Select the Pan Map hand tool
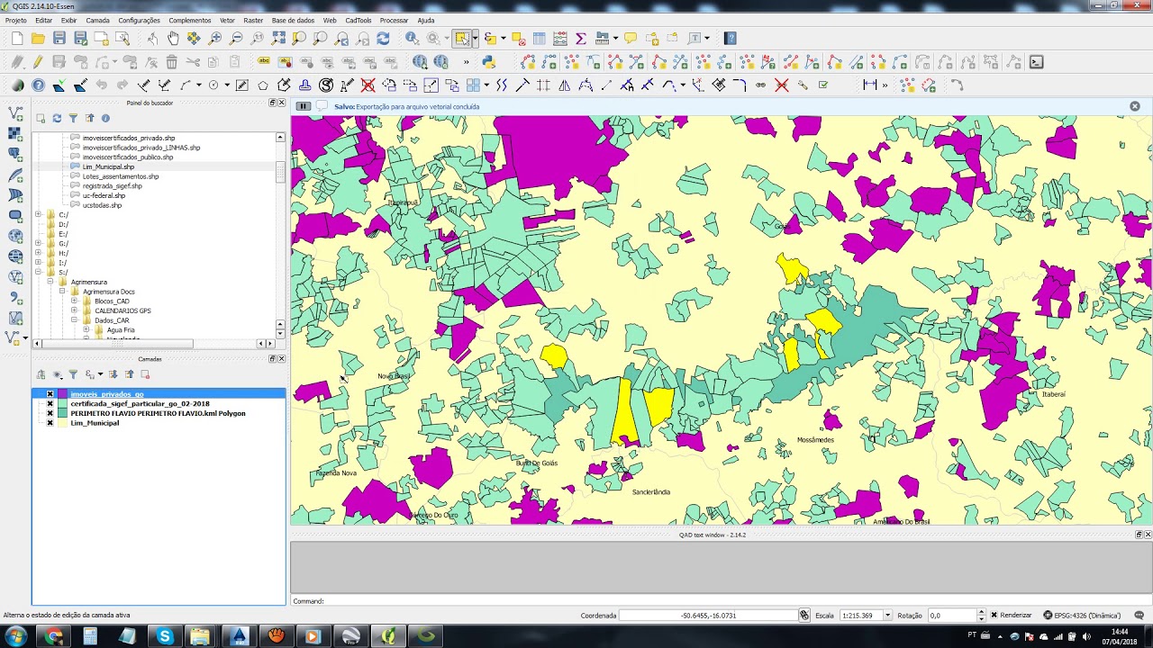 172,38
